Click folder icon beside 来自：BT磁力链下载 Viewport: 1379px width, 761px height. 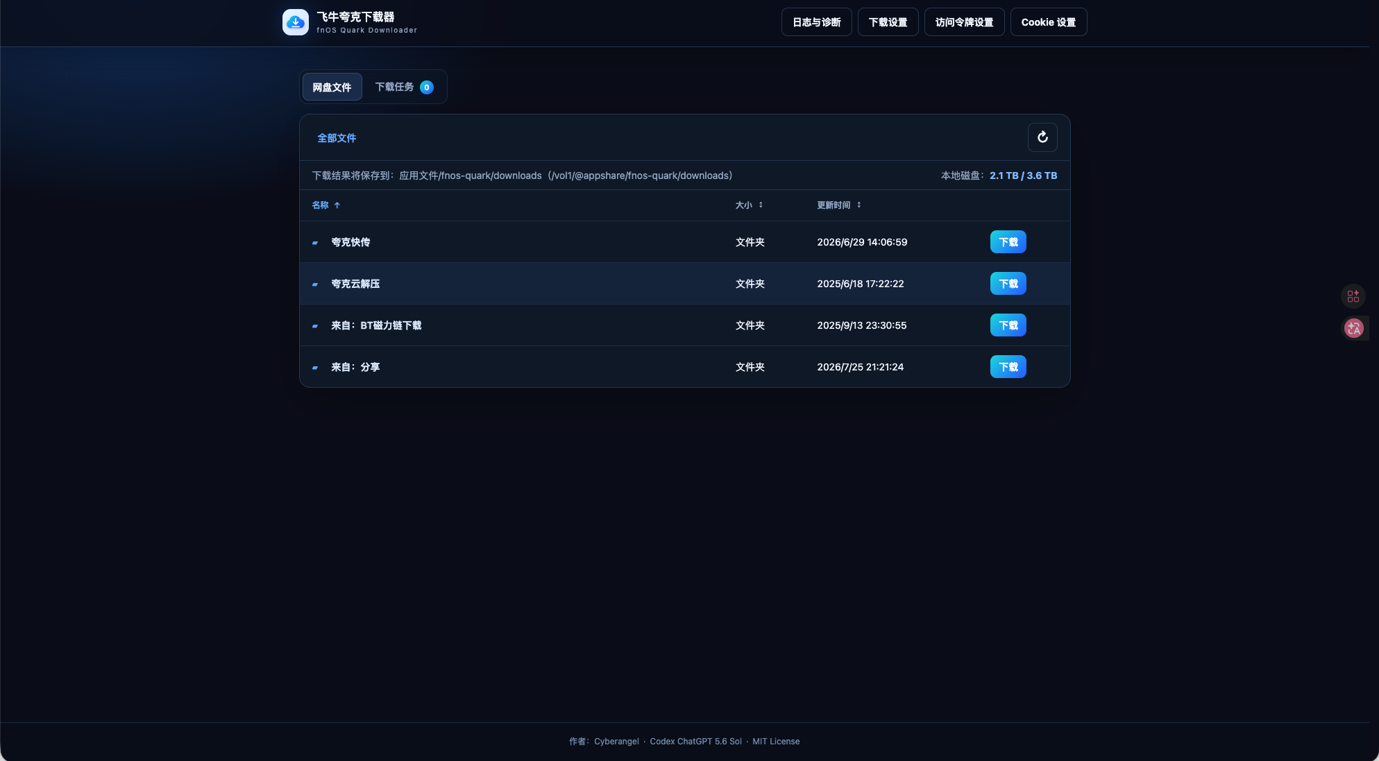(315, 326)
